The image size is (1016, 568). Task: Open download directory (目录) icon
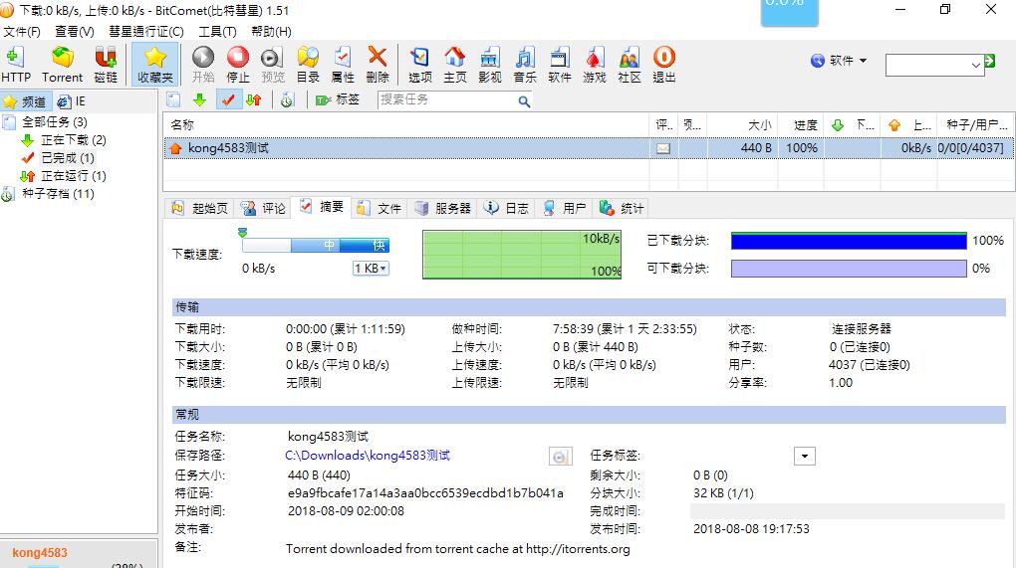click(x=308, y=65)
